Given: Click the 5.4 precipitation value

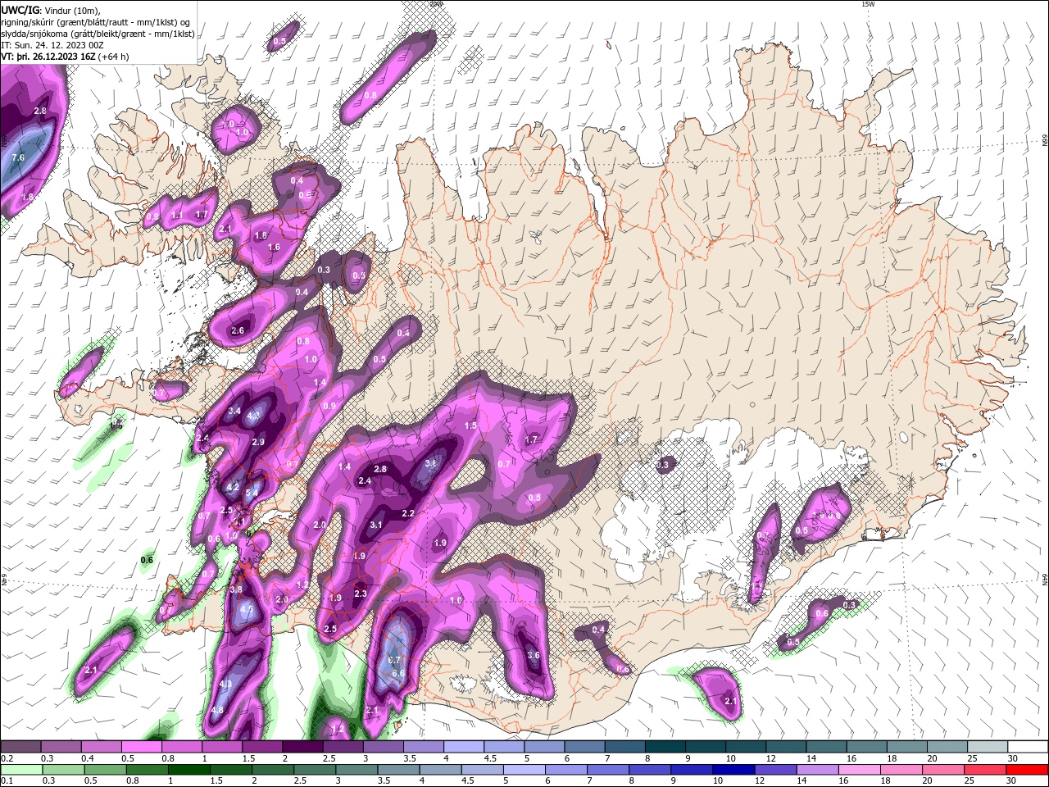Looking at the screenshot, I should pyautogui.click(x=252, y=492).
